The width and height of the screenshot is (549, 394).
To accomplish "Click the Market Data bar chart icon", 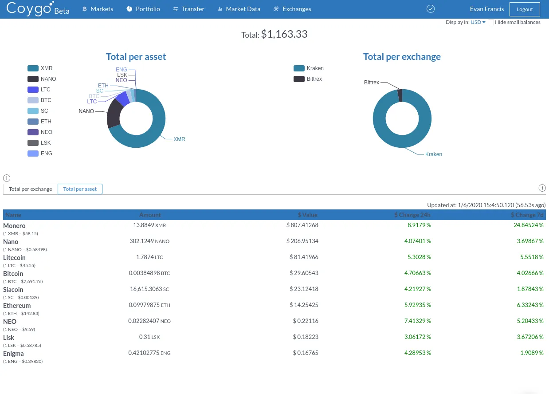I will [x=220, y=9].
